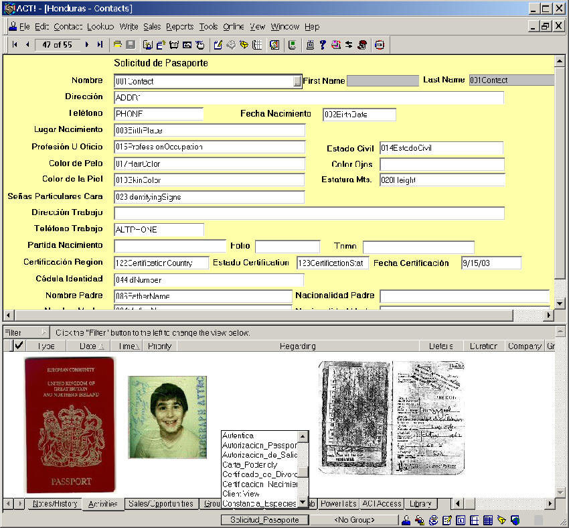Open the Contact menu
The height and width of the screenshot is (528, 569).
point(68,27)
